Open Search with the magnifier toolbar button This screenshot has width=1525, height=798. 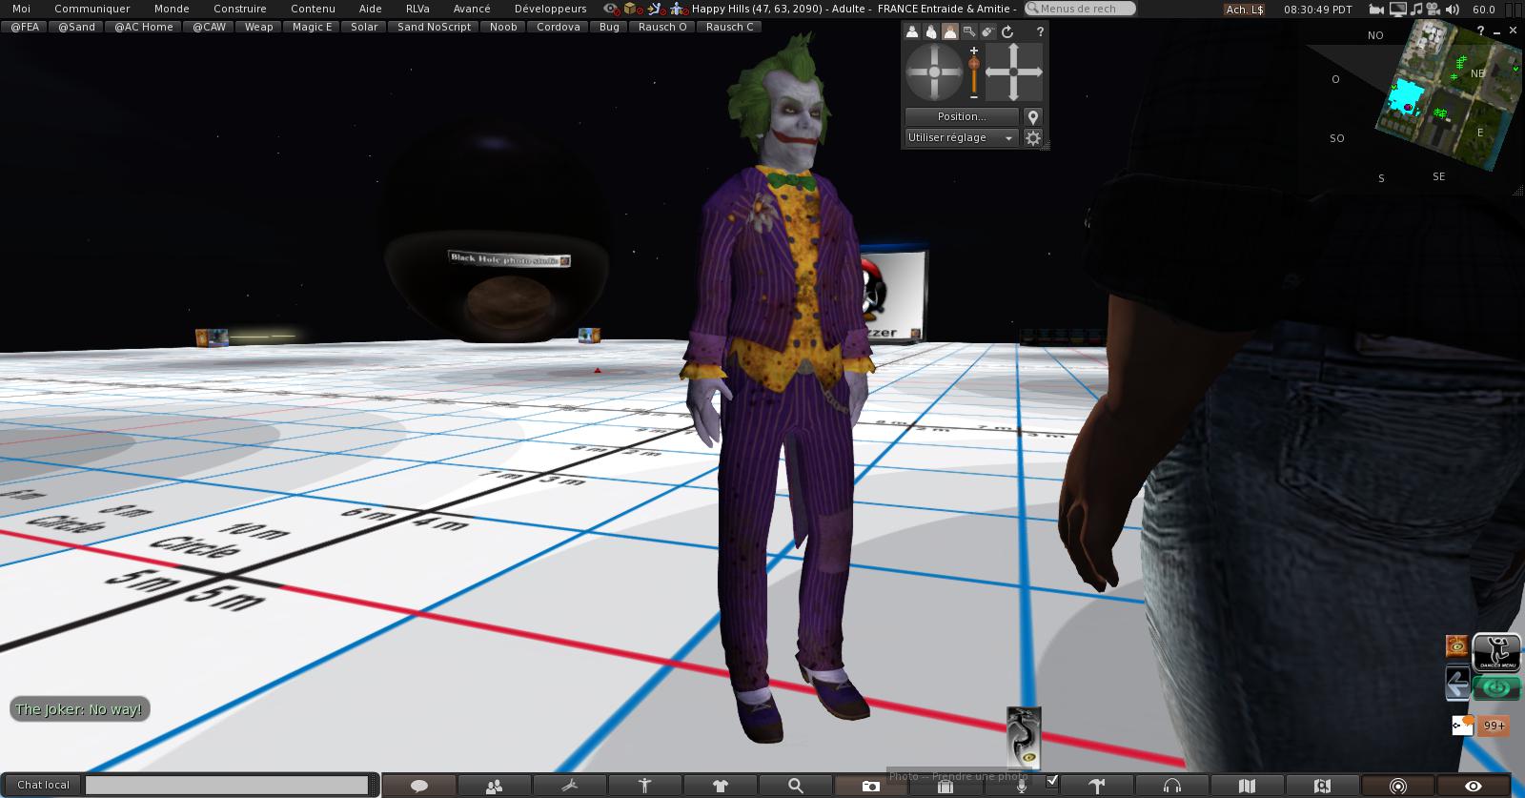[796, 786]
